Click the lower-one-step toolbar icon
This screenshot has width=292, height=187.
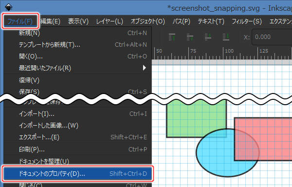coord(208,37)
